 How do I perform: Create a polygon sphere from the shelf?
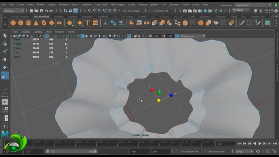[x=13, y=23]
